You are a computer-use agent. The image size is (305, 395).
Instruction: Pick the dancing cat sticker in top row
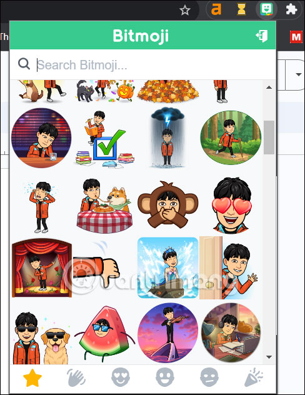pyautogui.click(x=41, y=91)
